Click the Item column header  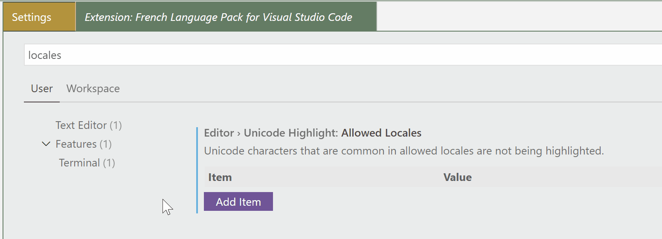pos(220,178)
